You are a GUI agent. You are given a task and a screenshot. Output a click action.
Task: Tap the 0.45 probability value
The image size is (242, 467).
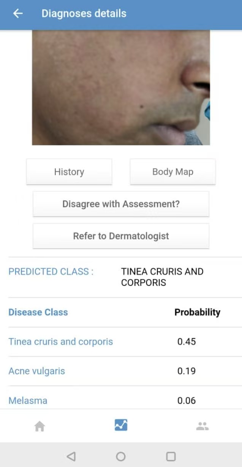point(187,341)
